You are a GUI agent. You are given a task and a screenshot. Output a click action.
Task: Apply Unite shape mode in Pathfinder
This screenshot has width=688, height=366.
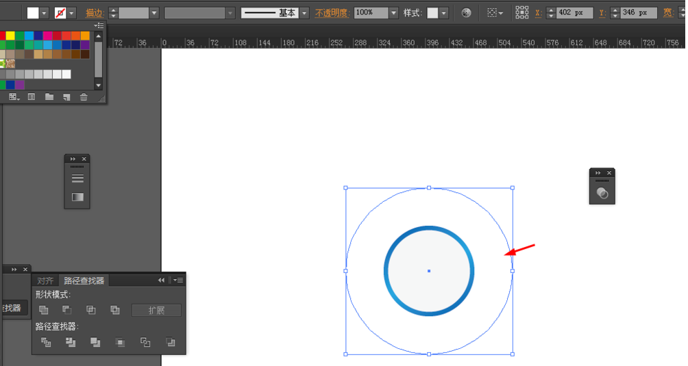click(x=43, y=310)
